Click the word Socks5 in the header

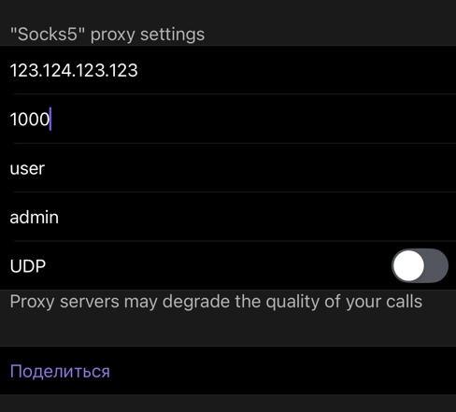(48, 34)
